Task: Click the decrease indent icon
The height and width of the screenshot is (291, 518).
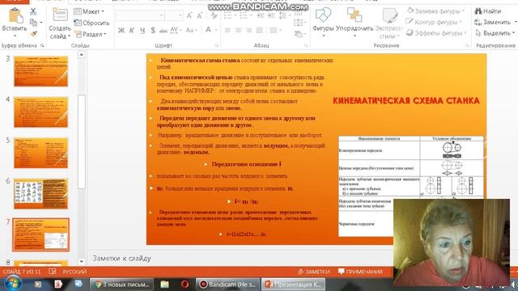Action: [261, 15]
